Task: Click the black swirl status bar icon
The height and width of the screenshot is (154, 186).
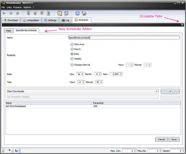Action: click(x=9, y=151)
